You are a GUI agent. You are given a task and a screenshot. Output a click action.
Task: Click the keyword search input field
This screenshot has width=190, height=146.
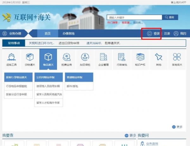click(135, 17)
